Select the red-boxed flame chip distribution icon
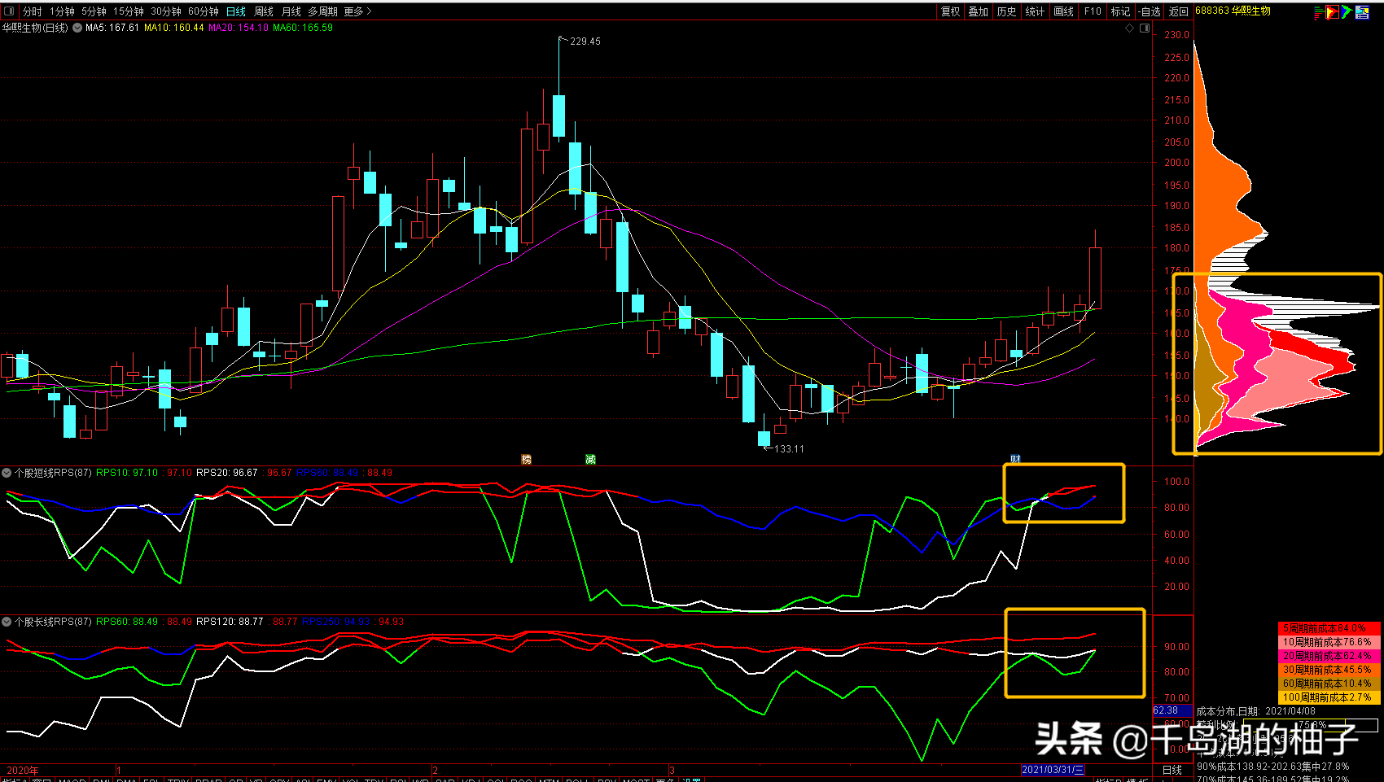 coord(1332,12)
